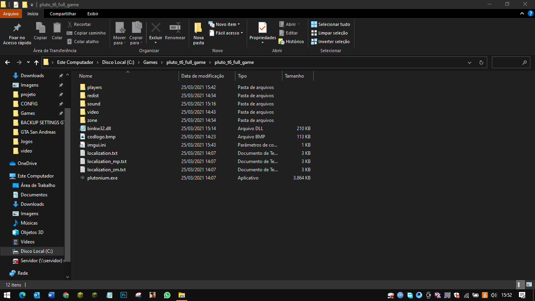This screenshot has width=535, height=301.
Task: Click the Copiar ribbon button
Action: (40, 31)
